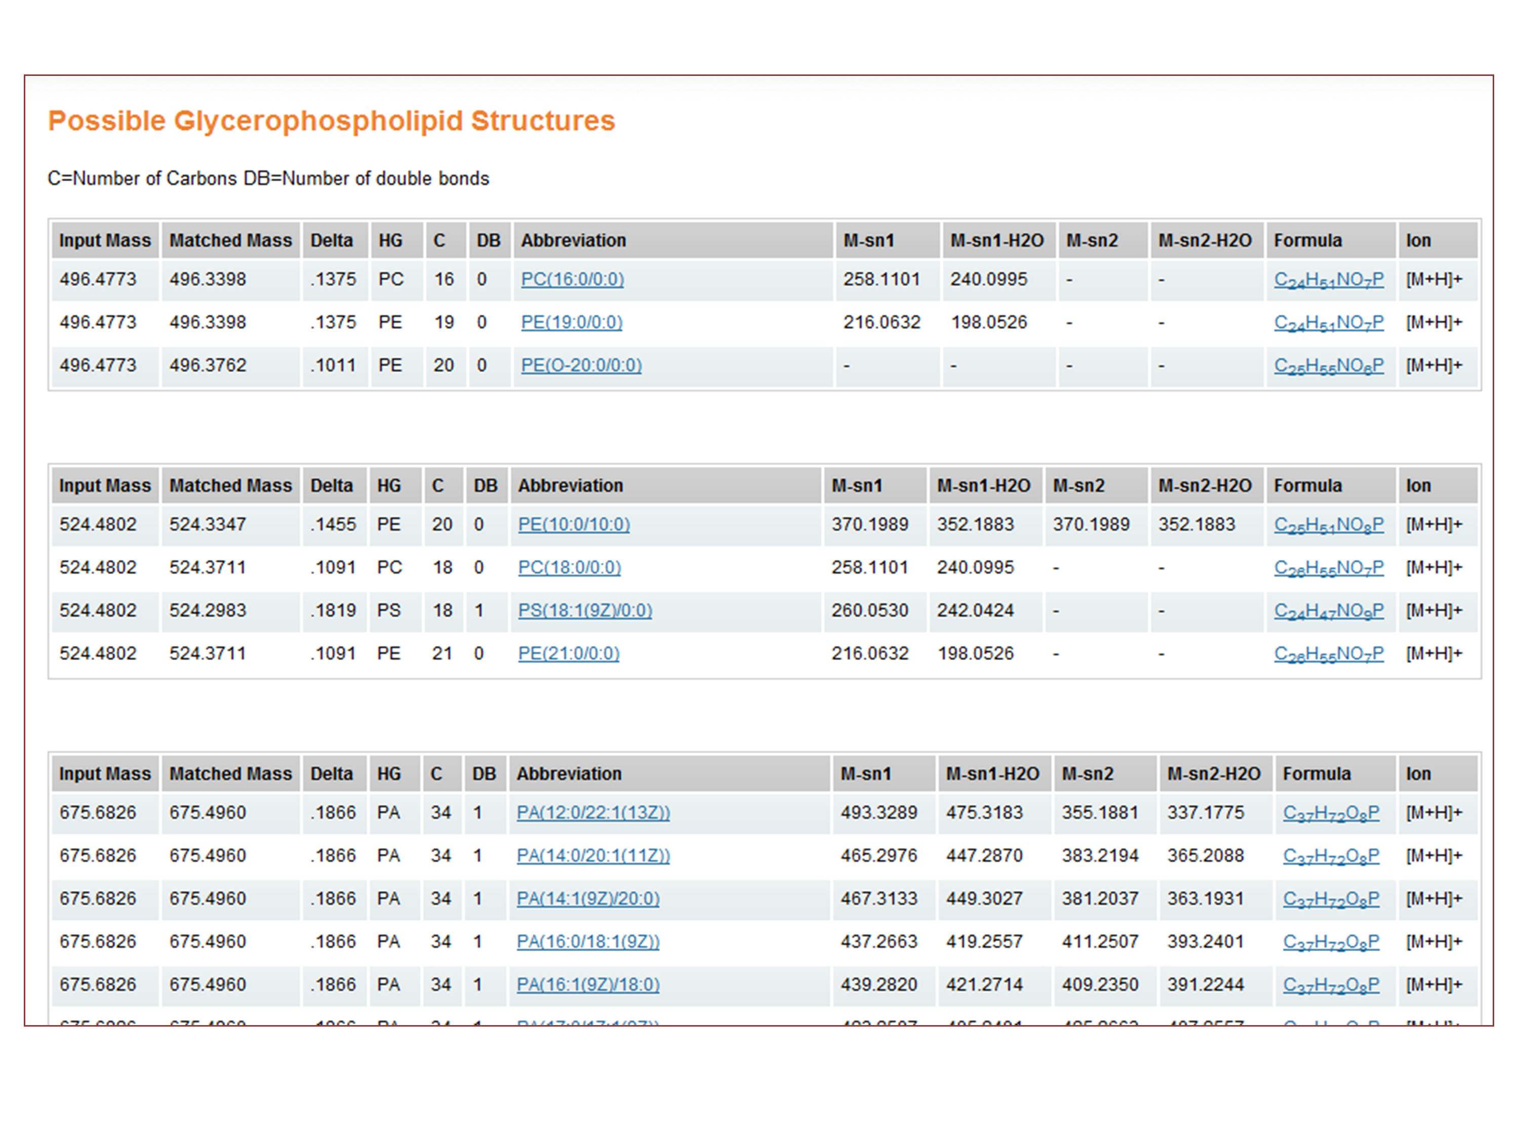
Task: Click the C26H55NO7P formula in the PC(18:0/0:0) row
Action: pos(1329,568)
